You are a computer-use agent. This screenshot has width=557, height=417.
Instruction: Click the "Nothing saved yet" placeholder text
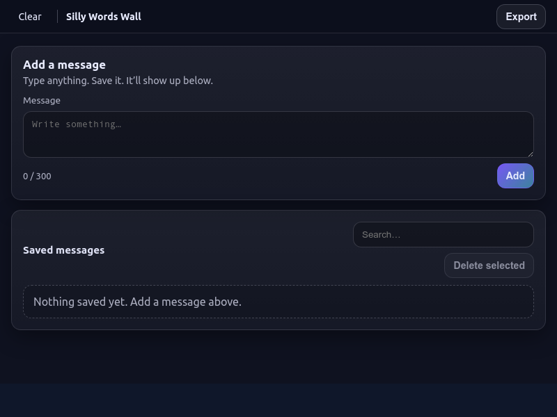137,302
